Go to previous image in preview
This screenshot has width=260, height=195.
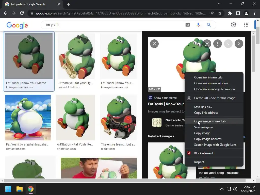[x=228, y=44]
